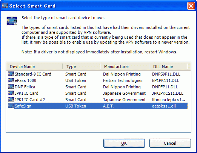Click the smart card icon in title bar
Viewport: 197px width, 153px height.
click(5, 6)
